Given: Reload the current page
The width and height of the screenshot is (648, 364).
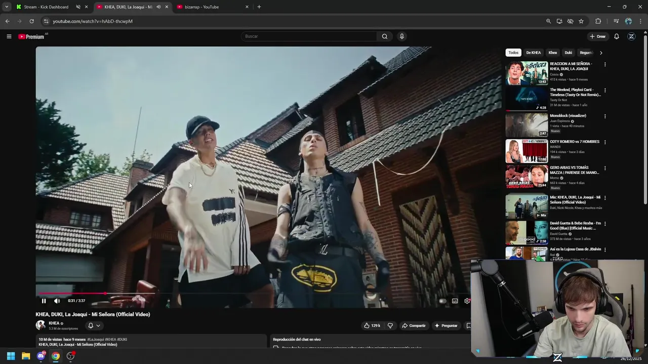Looking at the screenshot, I should point(31,21).
